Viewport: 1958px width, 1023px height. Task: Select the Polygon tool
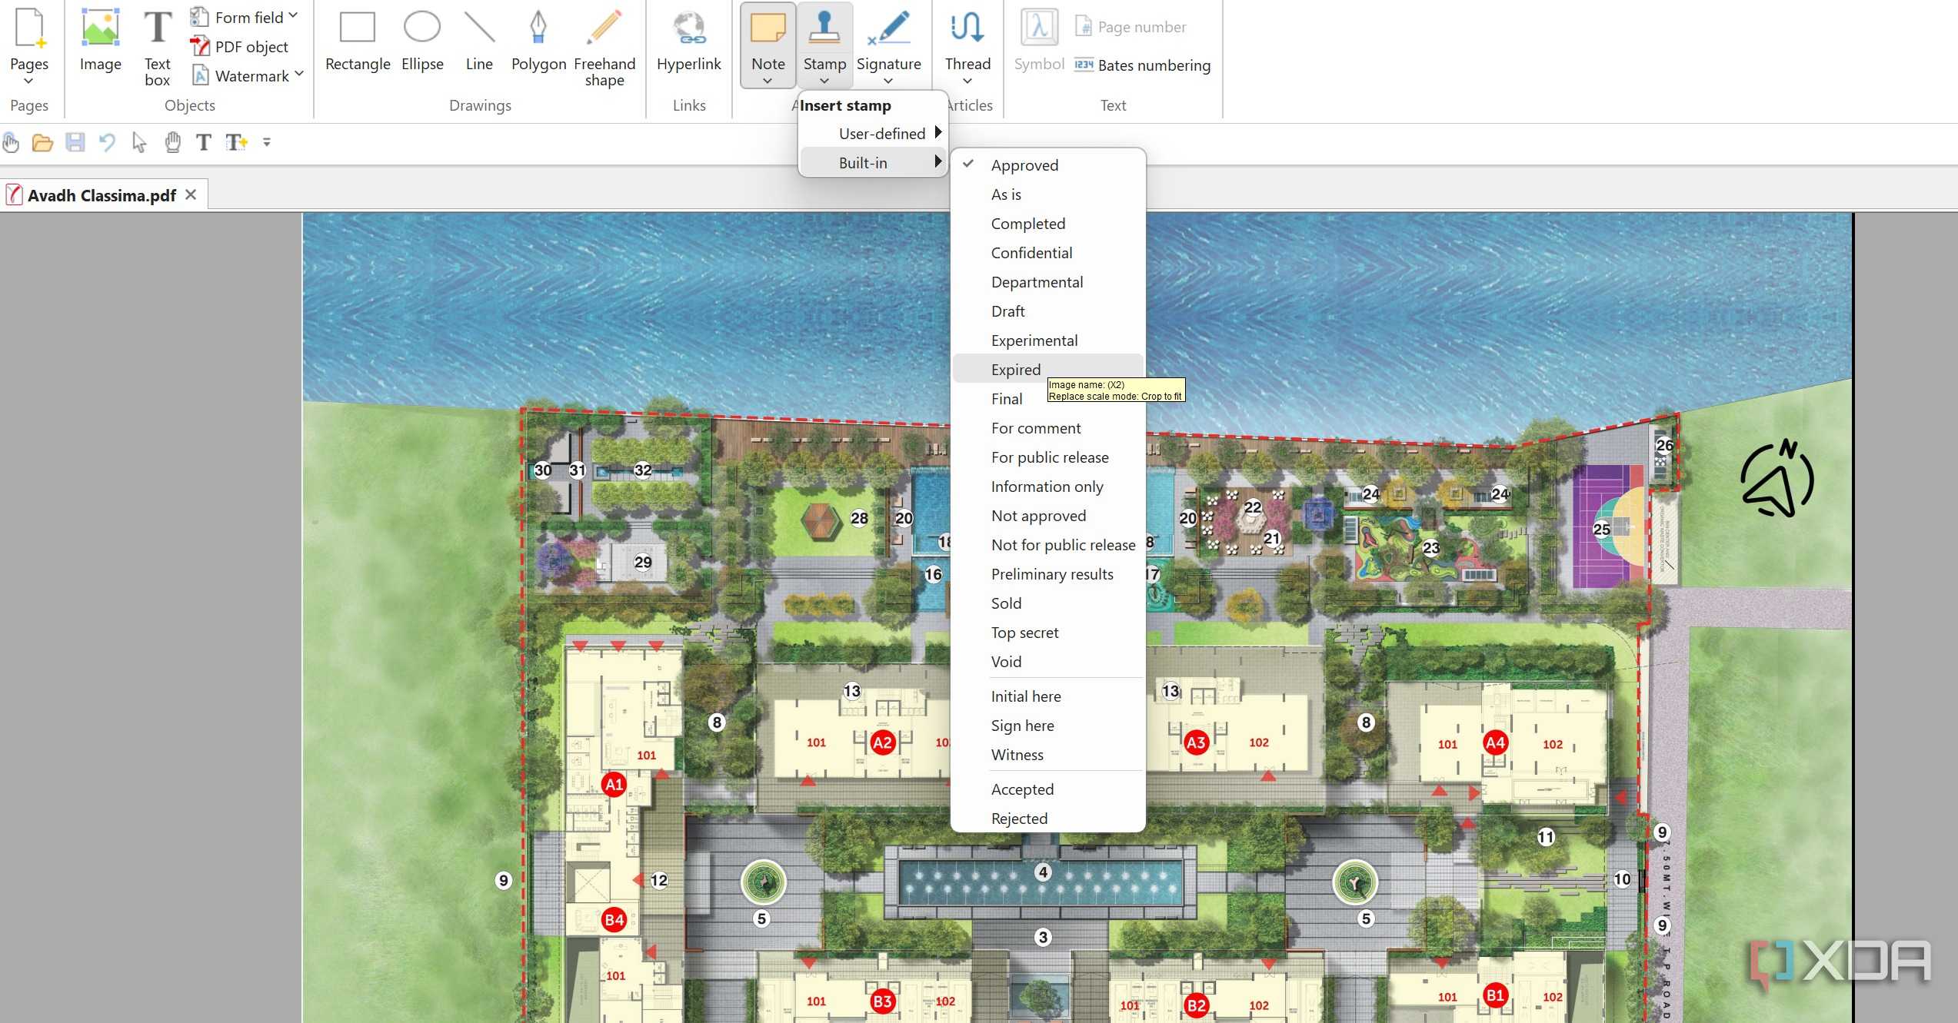tap(538, 42)
